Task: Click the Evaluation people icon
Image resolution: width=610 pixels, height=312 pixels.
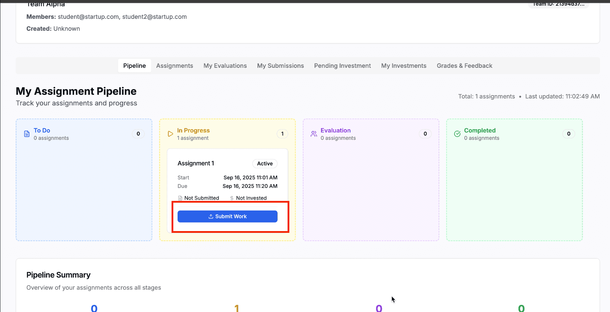Action: [314, 134]
